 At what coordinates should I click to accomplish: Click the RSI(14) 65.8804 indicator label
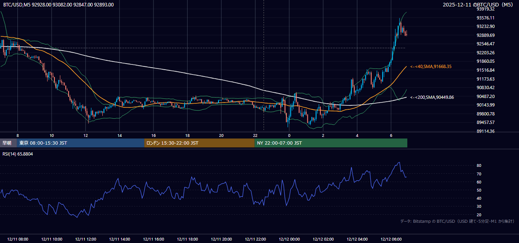click(18, 154)
